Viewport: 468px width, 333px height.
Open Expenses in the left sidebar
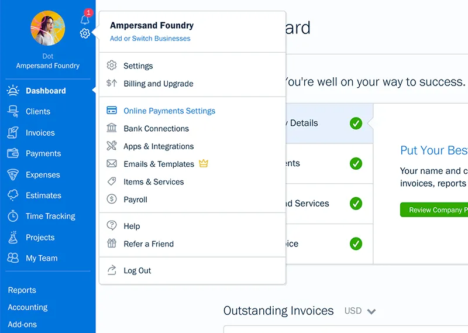[43, 175]
